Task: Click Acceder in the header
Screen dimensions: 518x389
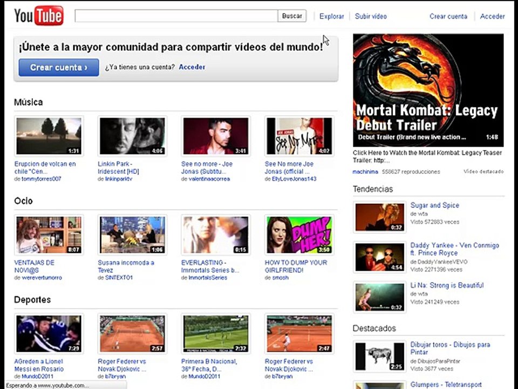Action: click(492, 16)
